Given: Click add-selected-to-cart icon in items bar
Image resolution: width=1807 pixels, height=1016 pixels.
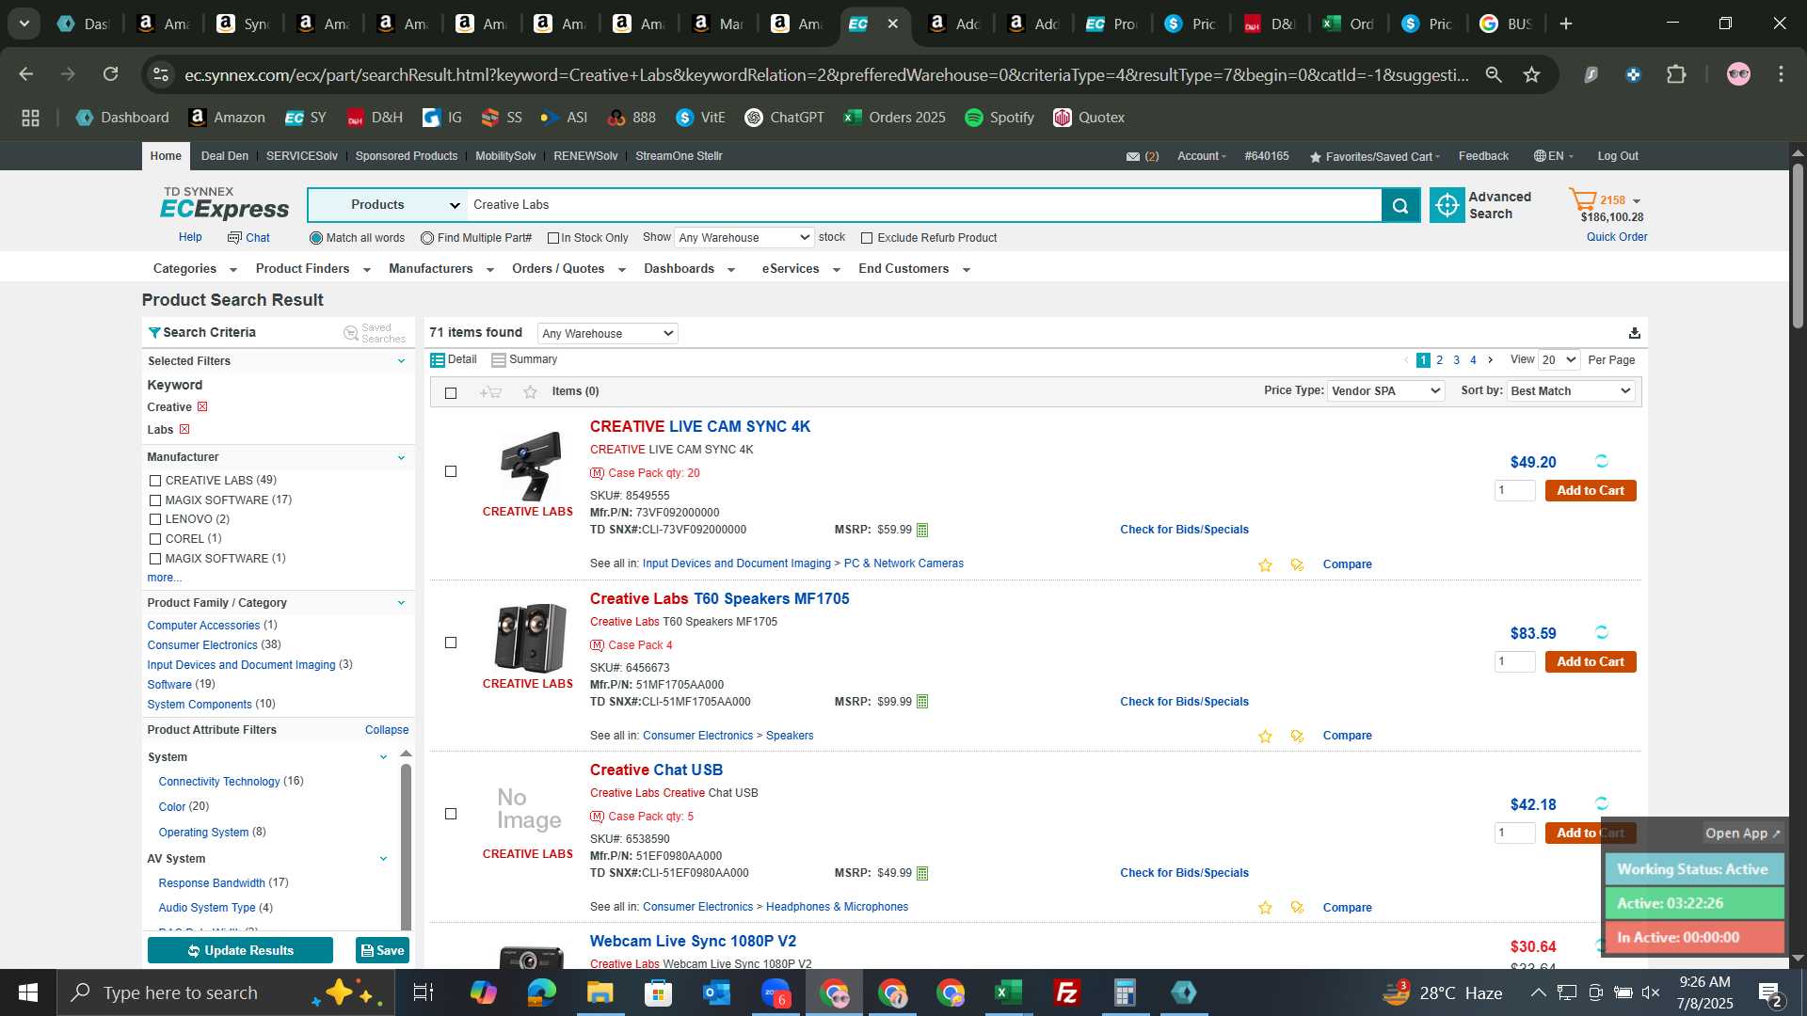Looking at the screenshot, I should [490, 392].
